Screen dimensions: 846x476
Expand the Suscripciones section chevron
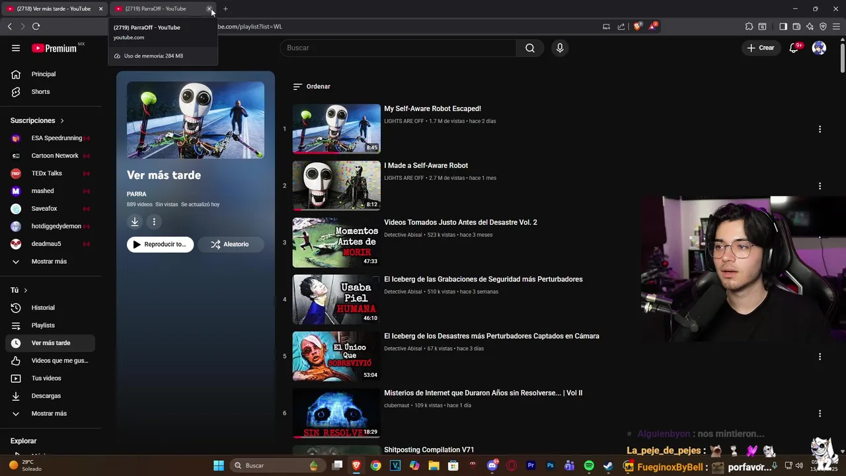click(x=62, y=121)
